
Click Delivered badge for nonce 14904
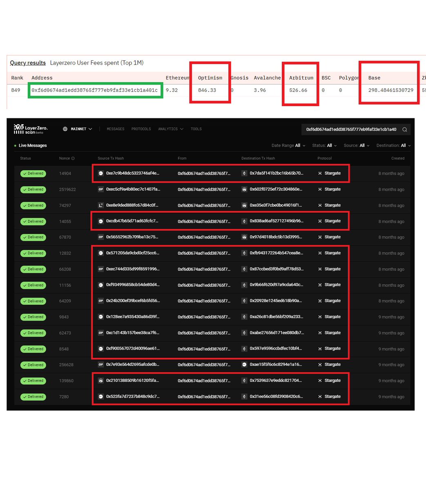33,174
